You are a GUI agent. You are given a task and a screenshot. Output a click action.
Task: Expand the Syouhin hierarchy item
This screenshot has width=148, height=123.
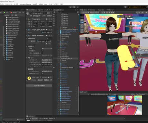click(x=59, y=44)
